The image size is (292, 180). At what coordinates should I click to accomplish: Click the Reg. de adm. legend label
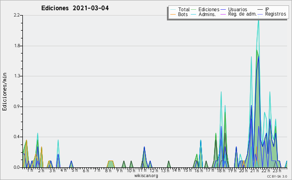tap(242, 14)
